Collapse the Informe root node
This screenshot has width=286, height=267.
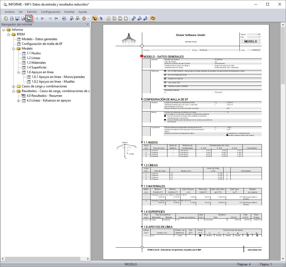click(x=3, y=30)
